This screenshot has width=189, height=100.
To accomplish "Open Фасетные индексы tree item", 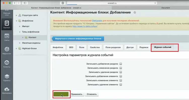I will tap(31, 43).
